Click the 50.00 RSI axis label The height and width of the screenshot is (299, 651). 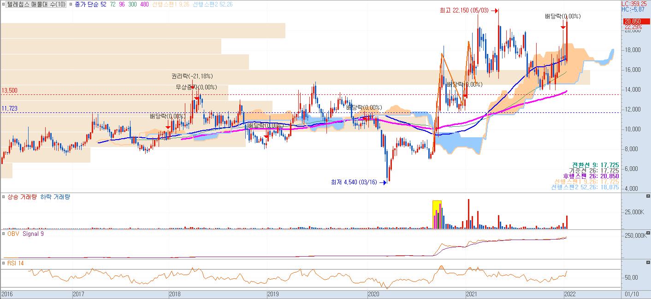click(x=631, y=277)
